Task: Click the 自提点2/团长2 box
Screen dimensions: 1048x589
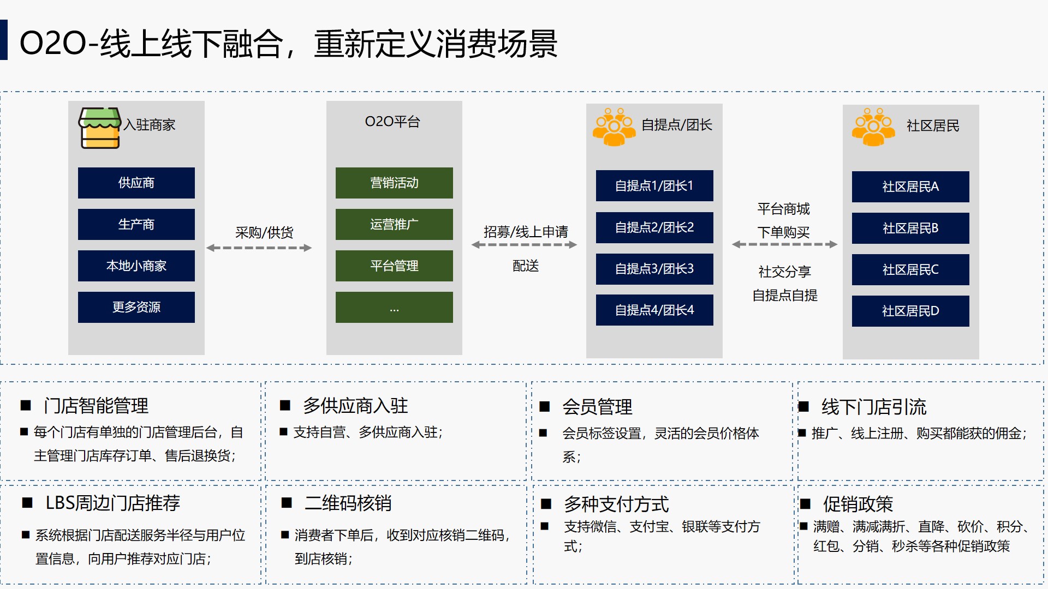Action: [x=654, y=227]
